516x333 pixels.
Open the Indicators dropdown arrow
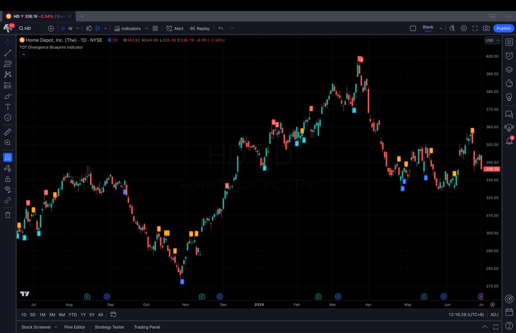pyautogui.click(x=146, y=28)
